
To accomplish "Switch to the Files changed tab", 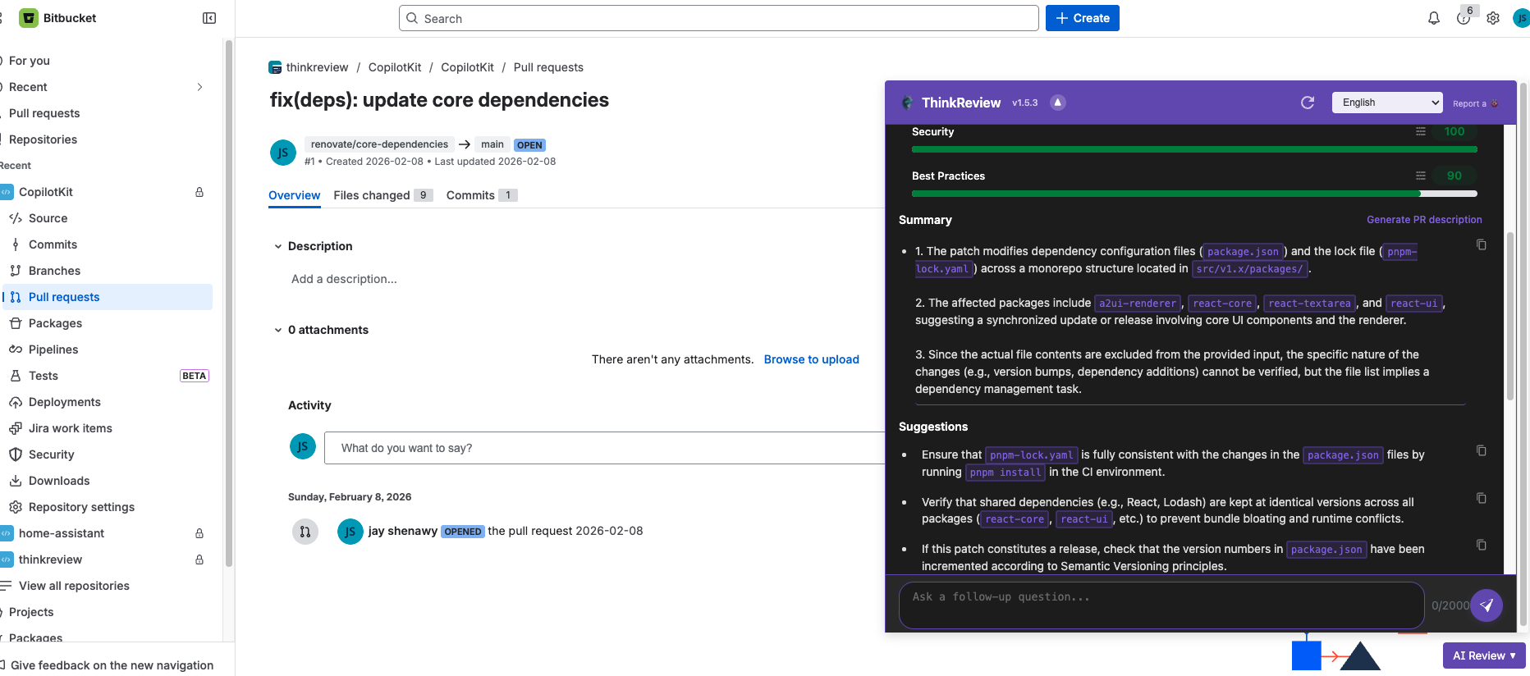I will [x=383, y=195].
